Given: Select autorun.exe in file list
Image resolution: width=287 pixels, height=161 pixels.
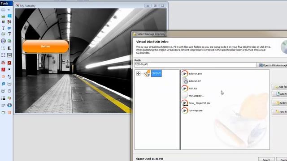Looking at the screenshot, I should [196, 73].
